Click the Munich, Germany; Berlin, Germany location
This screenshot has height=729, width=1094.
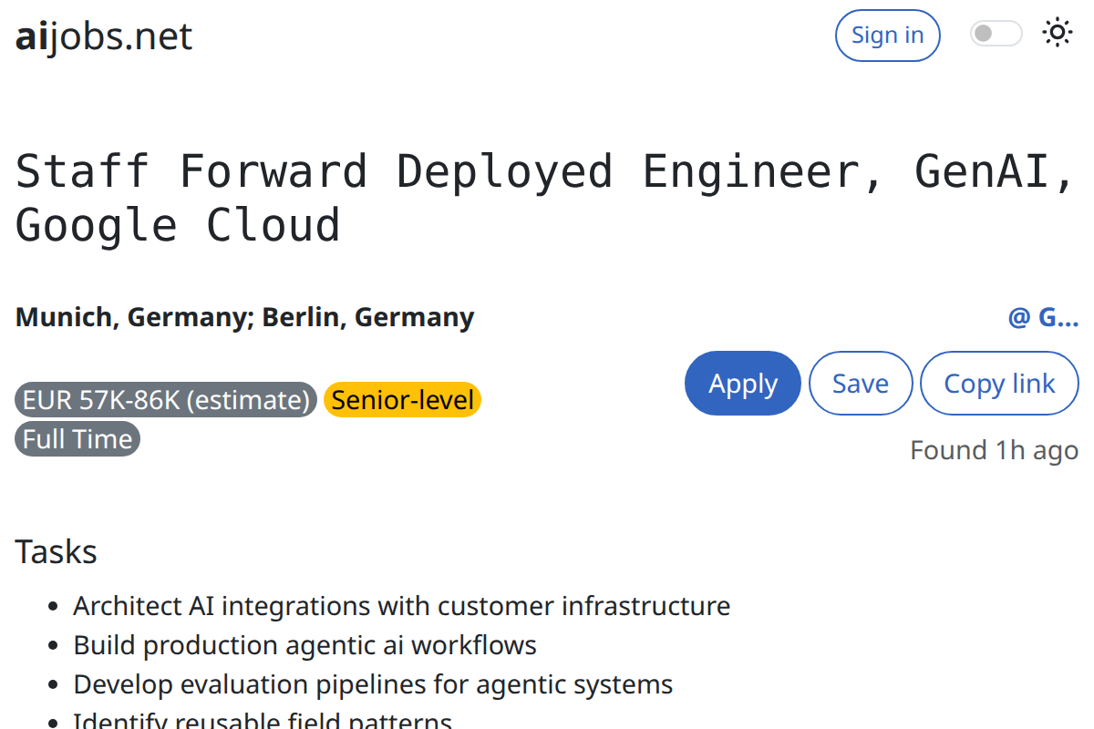[245, 317]
